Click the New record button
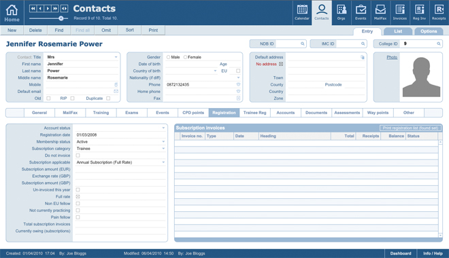This screenshot has height=258, width=449. click(x=12, y=31)
